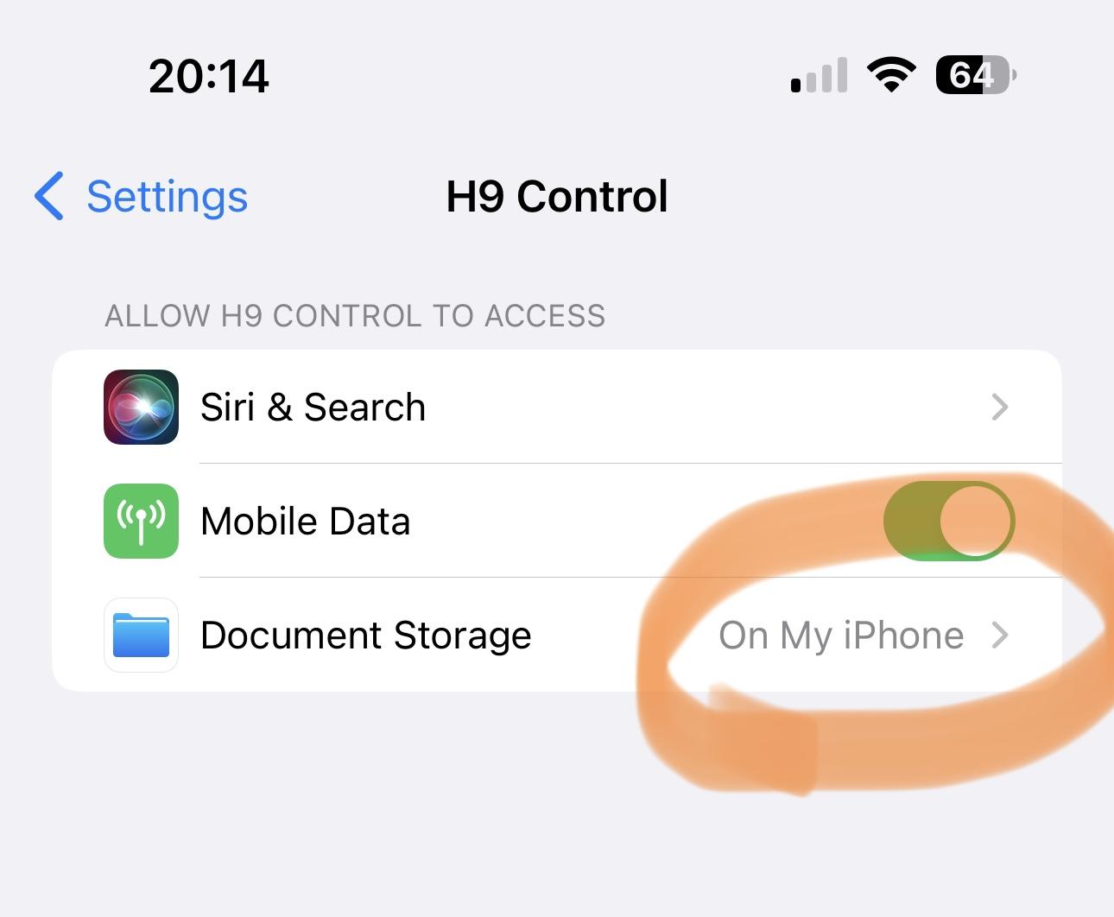Tap the cellular signal bars icon
1114x917 pixels.
(819, 76)
